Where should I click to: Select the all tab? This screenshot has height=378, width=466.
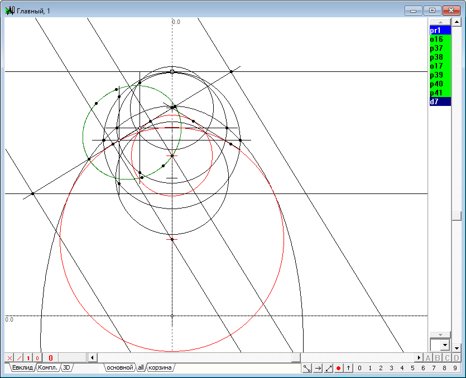141,367
